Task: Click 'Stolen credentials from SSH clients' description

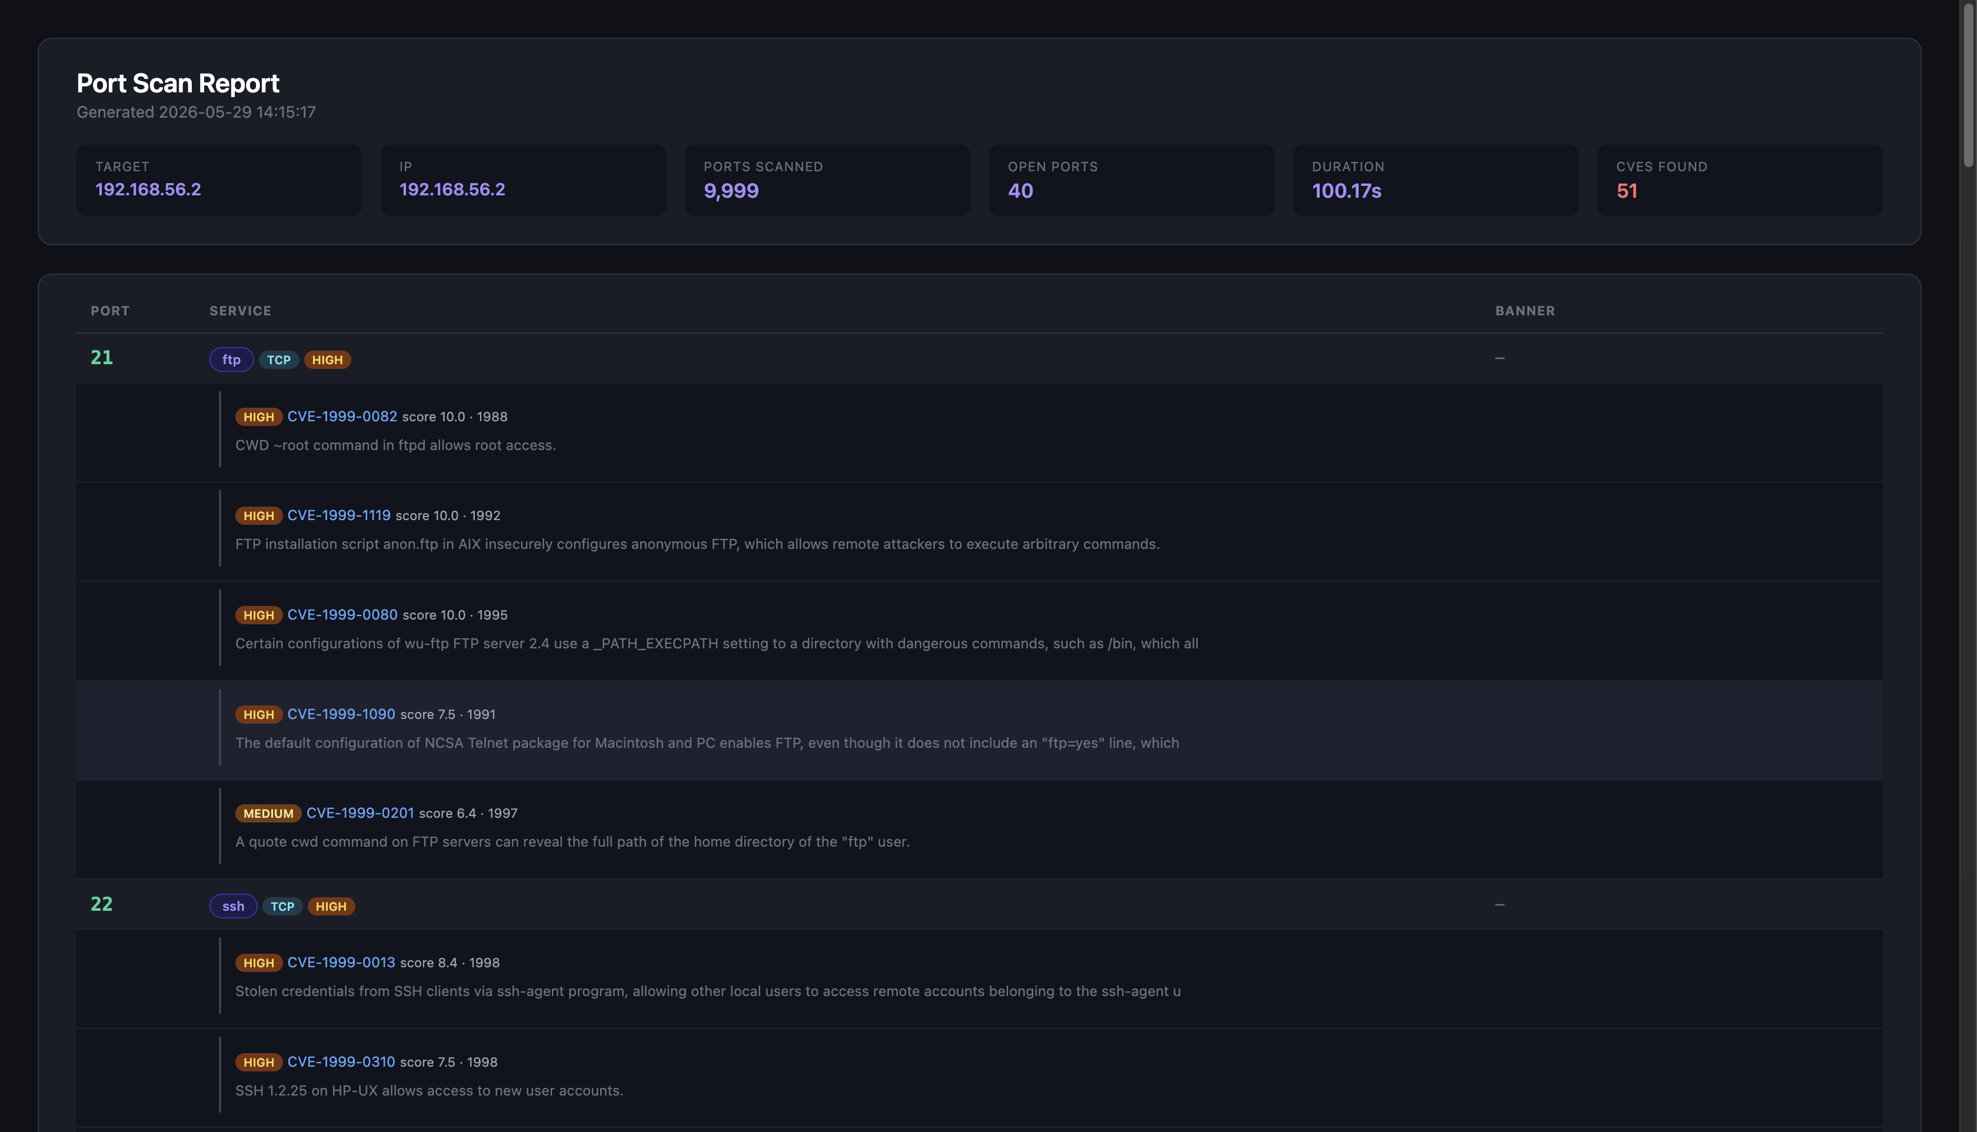Action: (x=708, y=991)
